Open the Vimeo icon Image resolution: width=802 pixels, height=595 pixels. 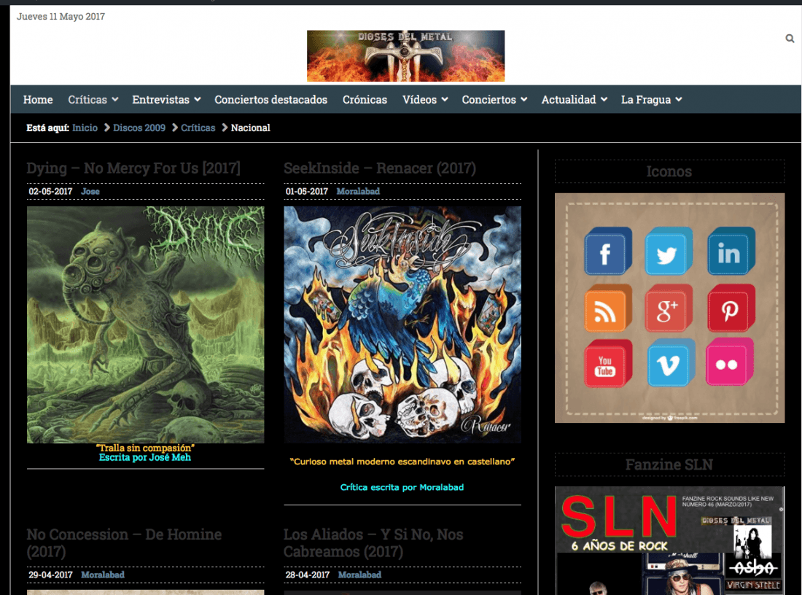tap(671, 362)
